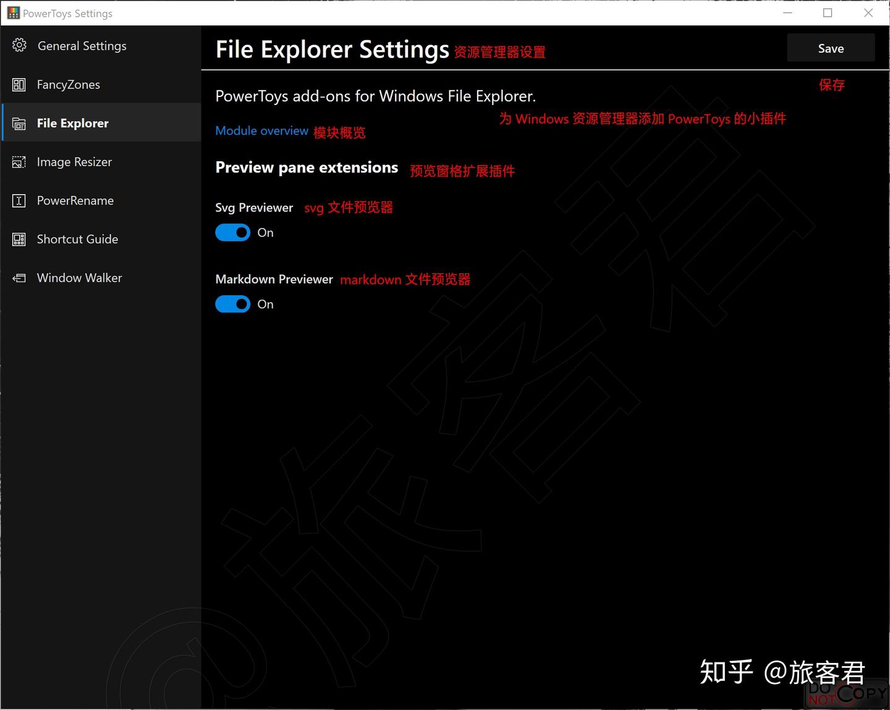The width and height of the screenshot is (890, 710).
Task: Click the FancyZones layout icon
Action: pyautogui.click(x=19, y=84)
